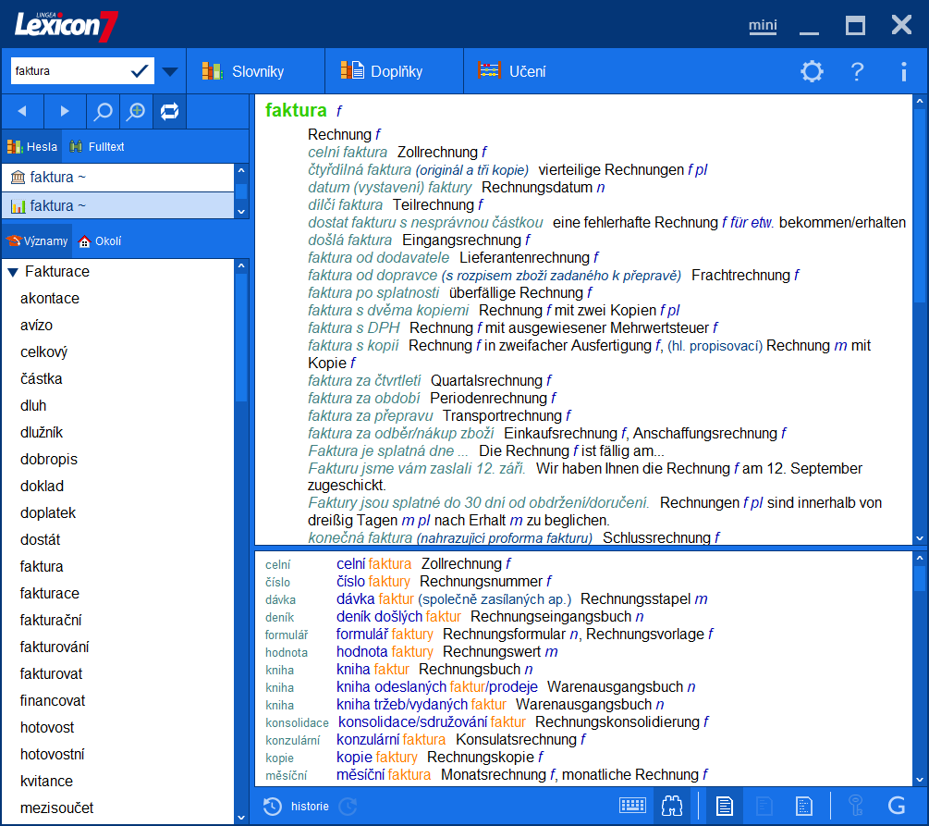
Task: Select dluh in the list
Action: (33, 405)
